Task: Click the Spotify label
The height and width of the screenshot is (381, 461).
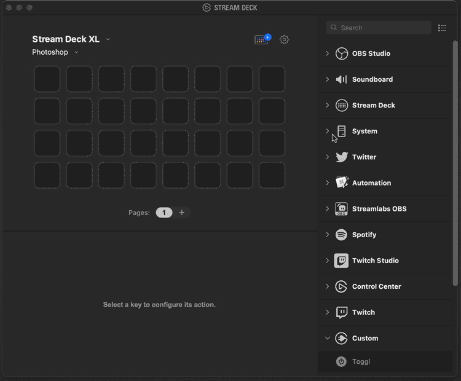Action: click(x=364, y=235)
